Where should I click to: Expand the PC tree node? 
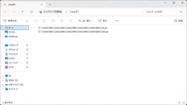click(x=3, y=76)
